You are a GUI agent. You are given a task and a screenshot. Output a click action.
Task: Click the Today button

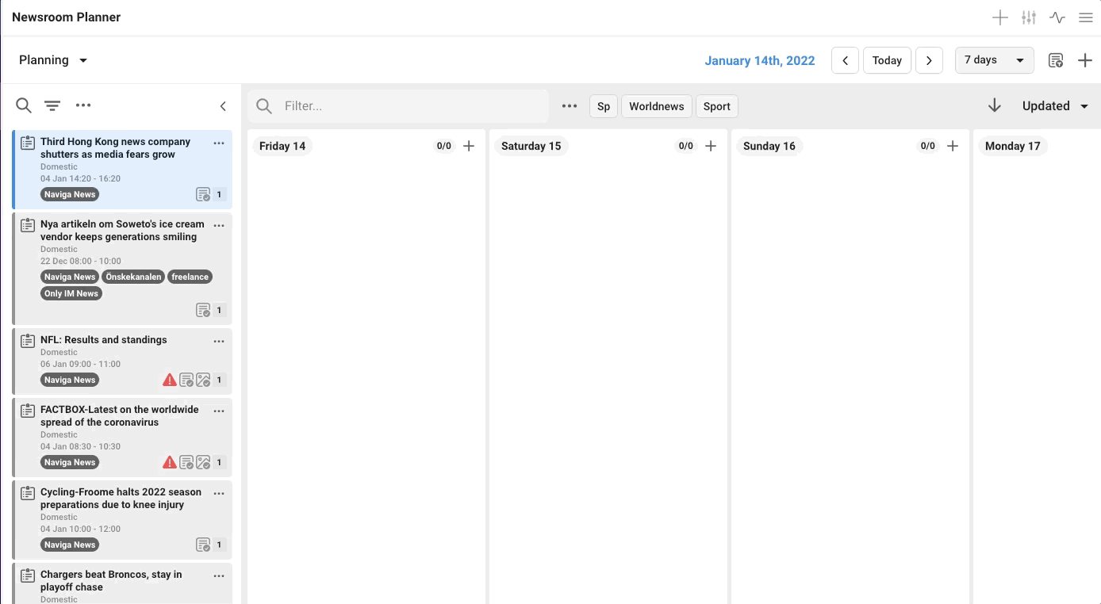887,60
